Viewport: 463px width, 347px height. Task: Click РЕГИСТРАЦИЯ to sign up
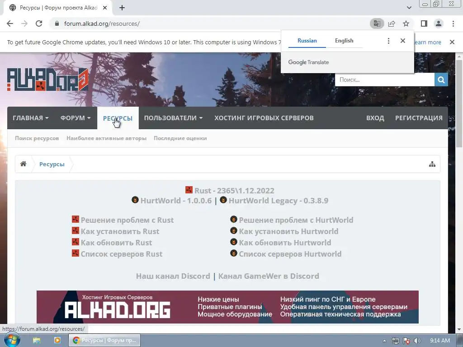pyautogui.click(x=419, y=118)
